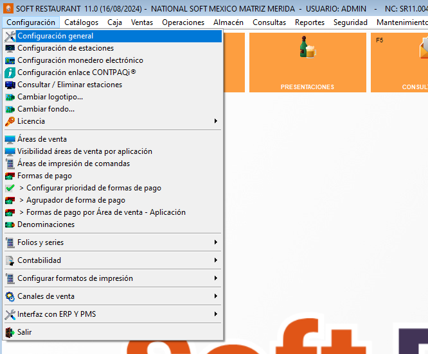Choose Formas de pago por Área de venta - Aplicación

tap(113, 213)
